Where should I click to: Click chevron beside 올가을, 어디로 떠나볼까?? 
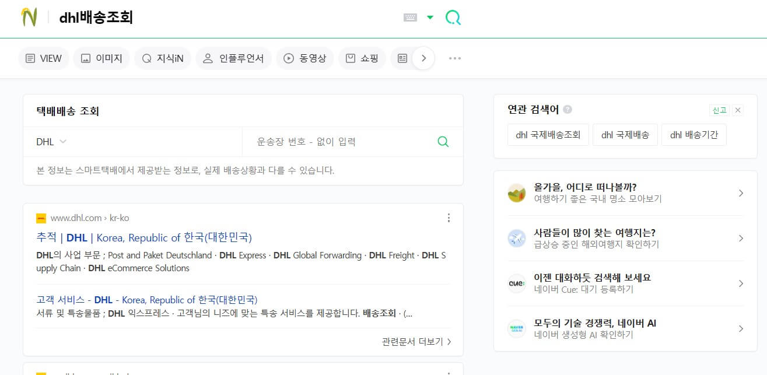pos(741,193)
